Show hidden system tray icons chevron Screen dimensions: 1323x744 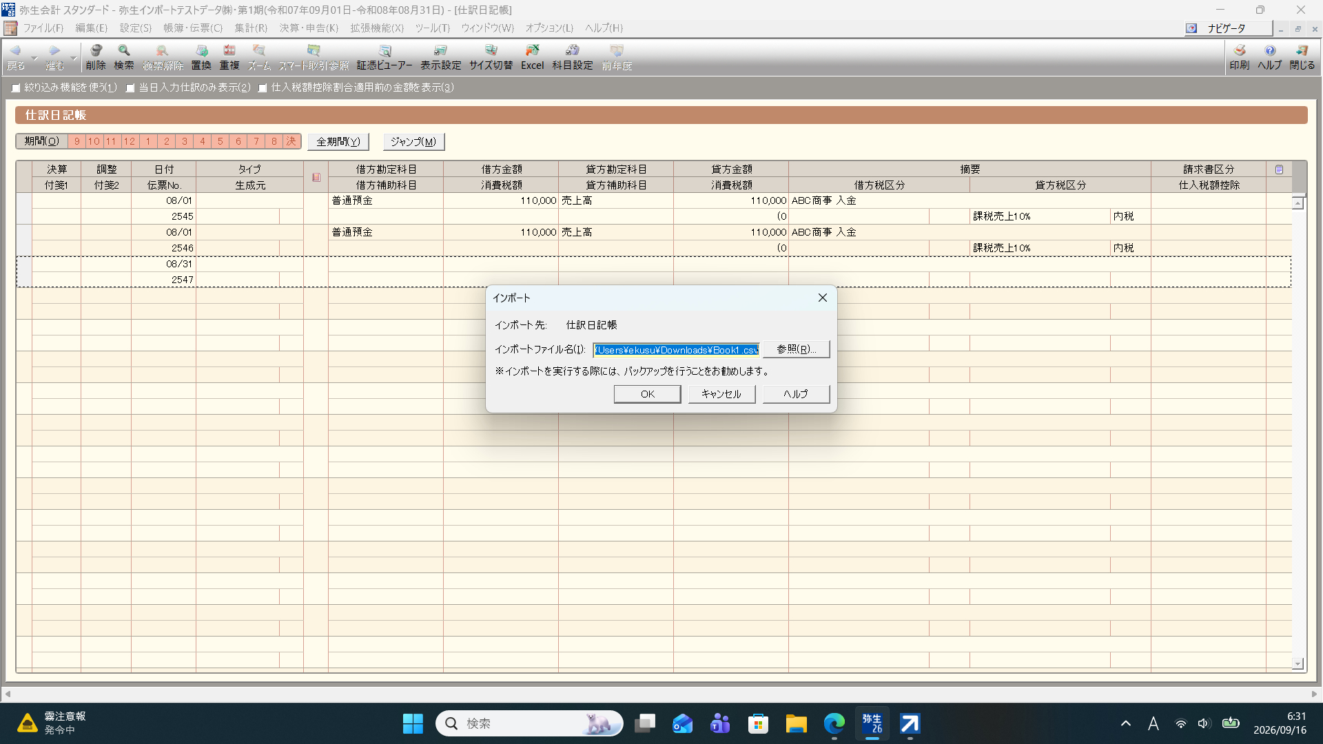tap(1126, 723)
